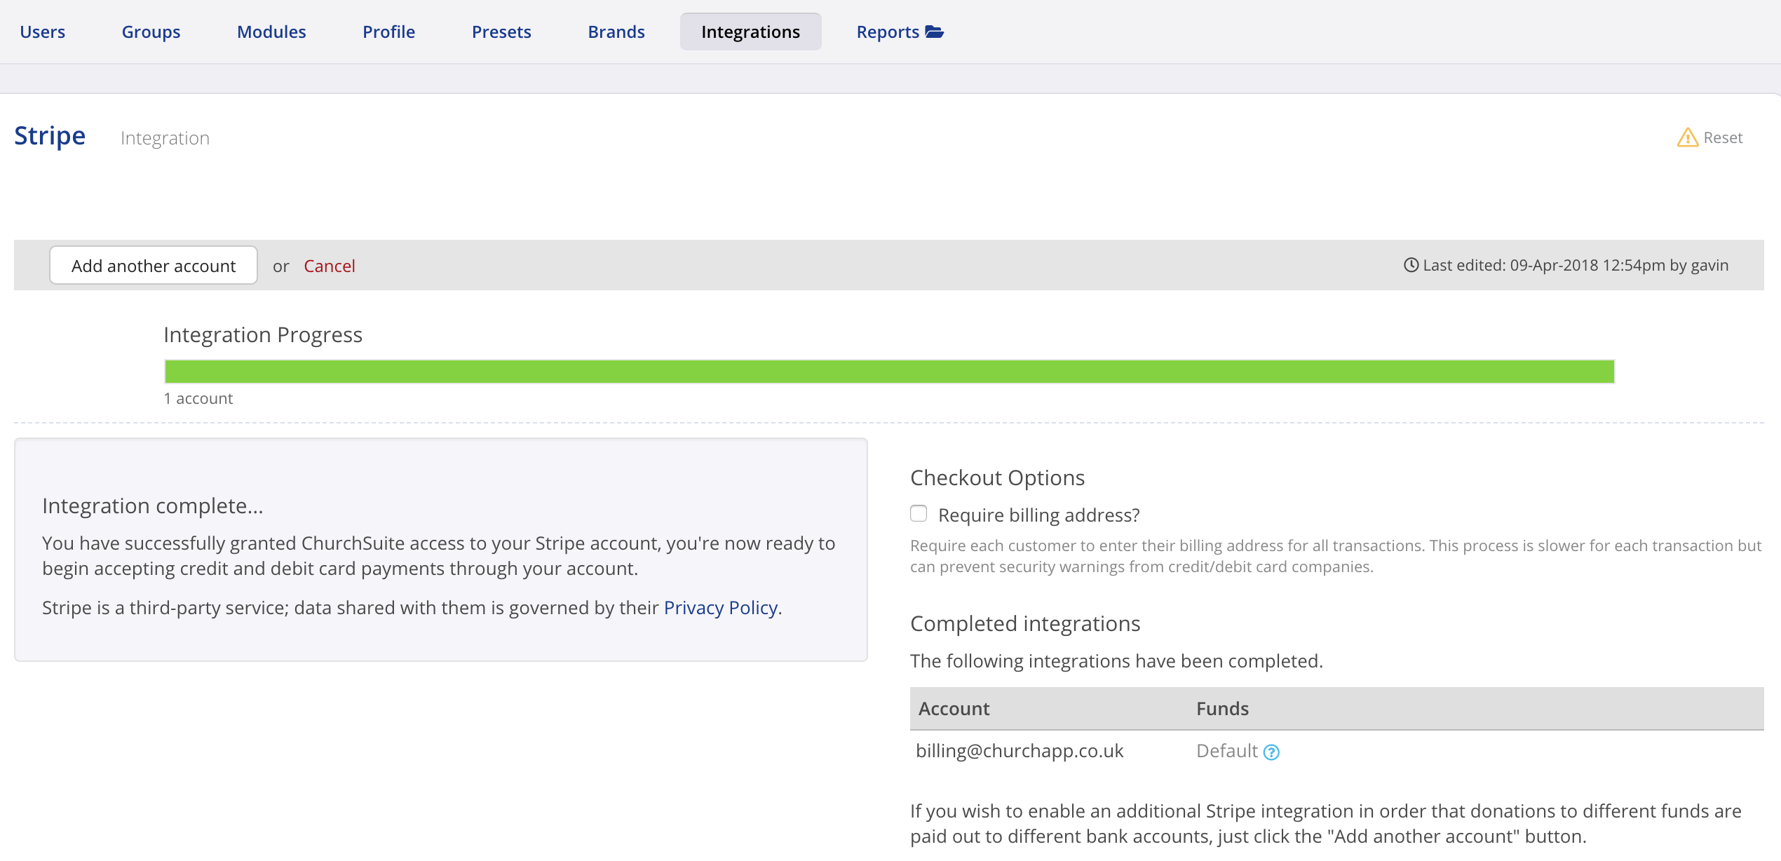Open the Groups tab
This screenshot has height=861, width=1781.
point(151,32)
